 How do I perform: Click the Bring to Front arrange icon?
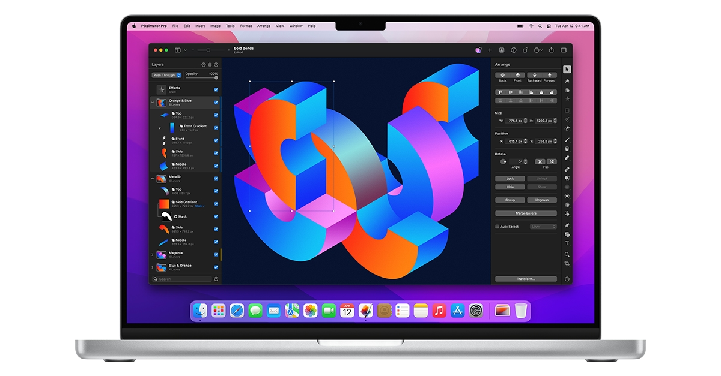tap(517, 75)
